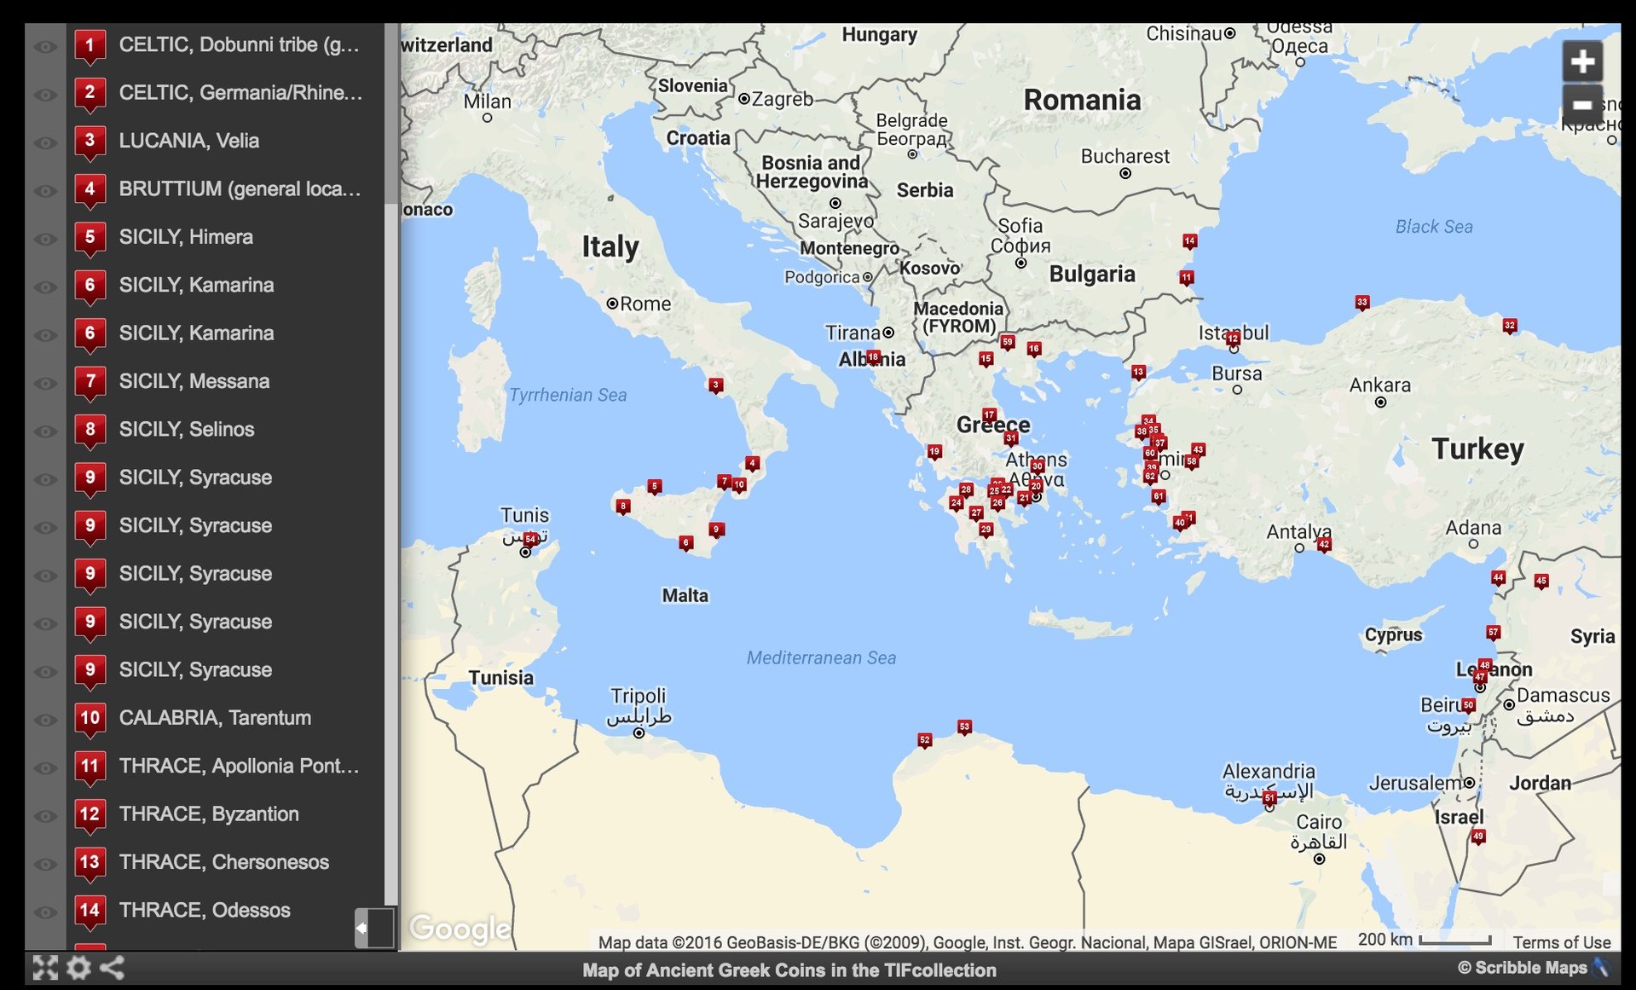This screenshot has height=990, width=1636.
Task: Hide the LUCANIA, Velia marker
Action: (45, 142)
